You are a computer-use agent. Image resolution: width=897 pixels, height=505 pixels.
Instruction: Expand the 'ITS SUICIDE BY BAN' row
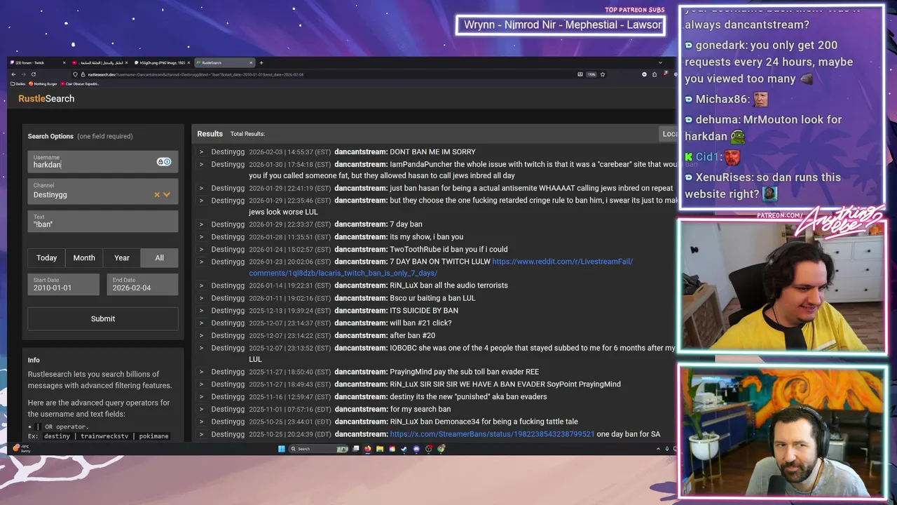point(201,311)
